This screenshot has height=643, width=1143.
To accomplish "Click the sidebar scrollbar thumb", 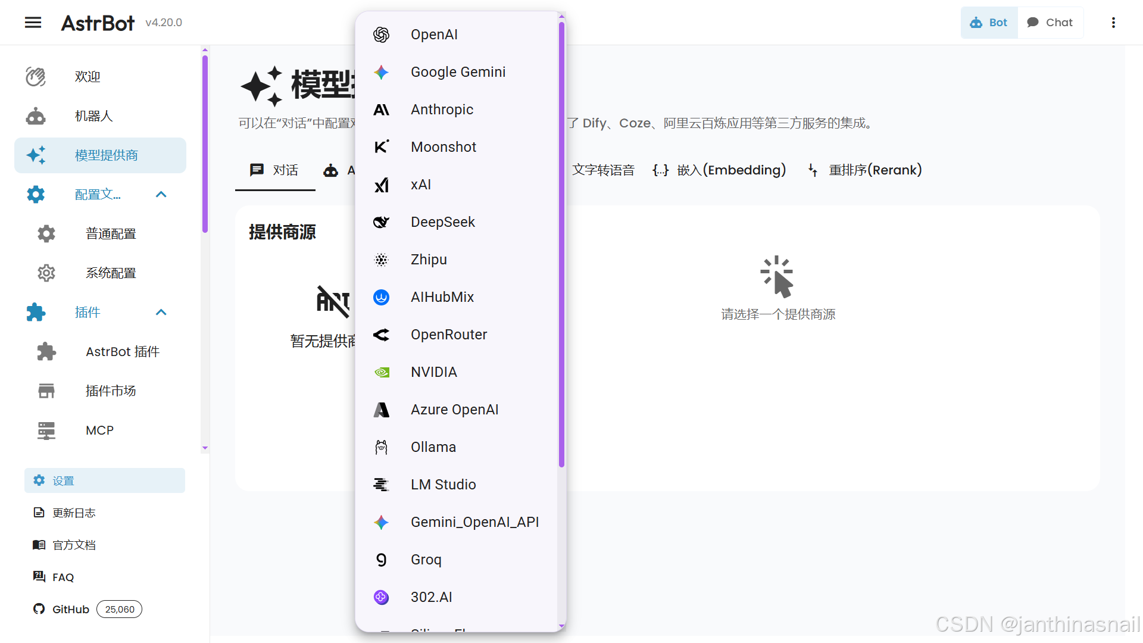I will pos(205,143).
